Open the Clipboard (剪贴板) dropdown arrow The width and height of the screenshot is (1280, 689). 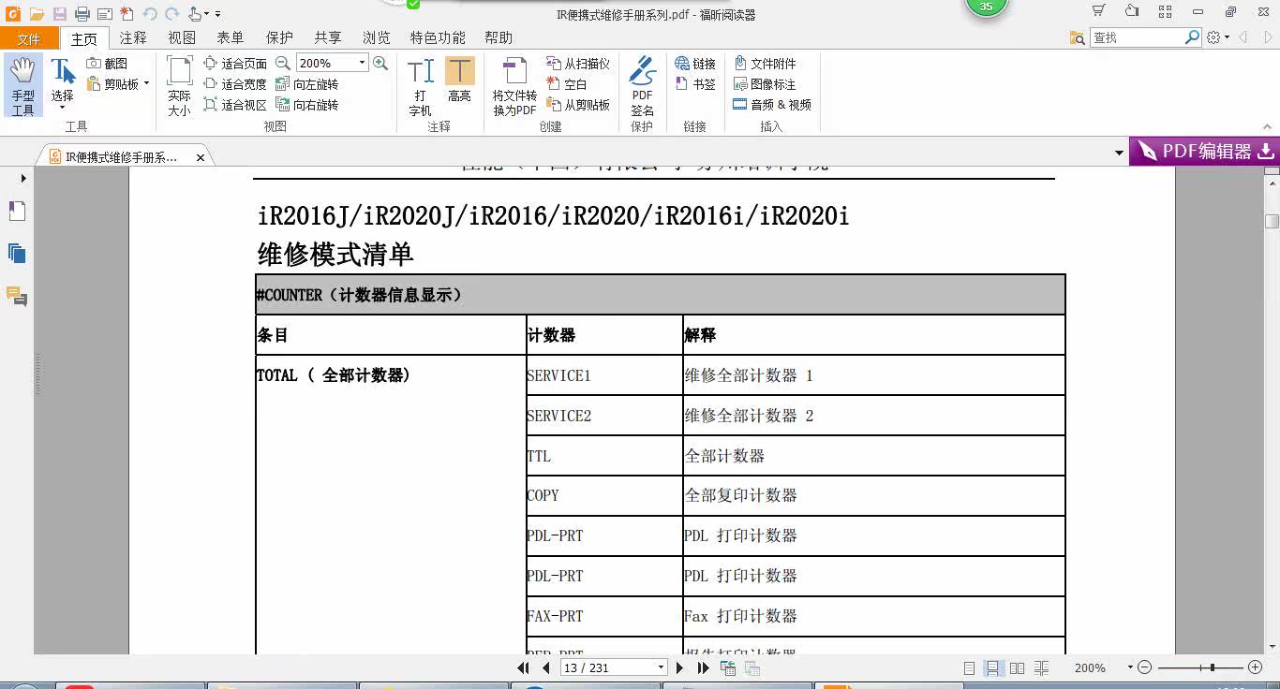coord(146,84)
